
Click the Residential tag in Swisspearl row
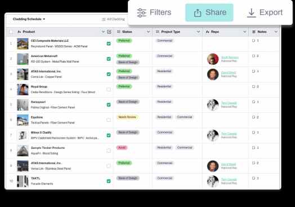(x=164, y=102)
